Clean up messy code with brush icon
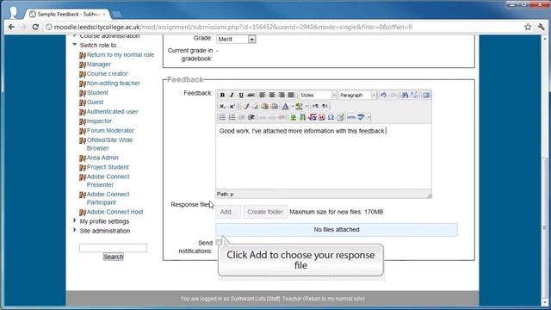Screen dimensions: 551x310 (x=246, y=106)
